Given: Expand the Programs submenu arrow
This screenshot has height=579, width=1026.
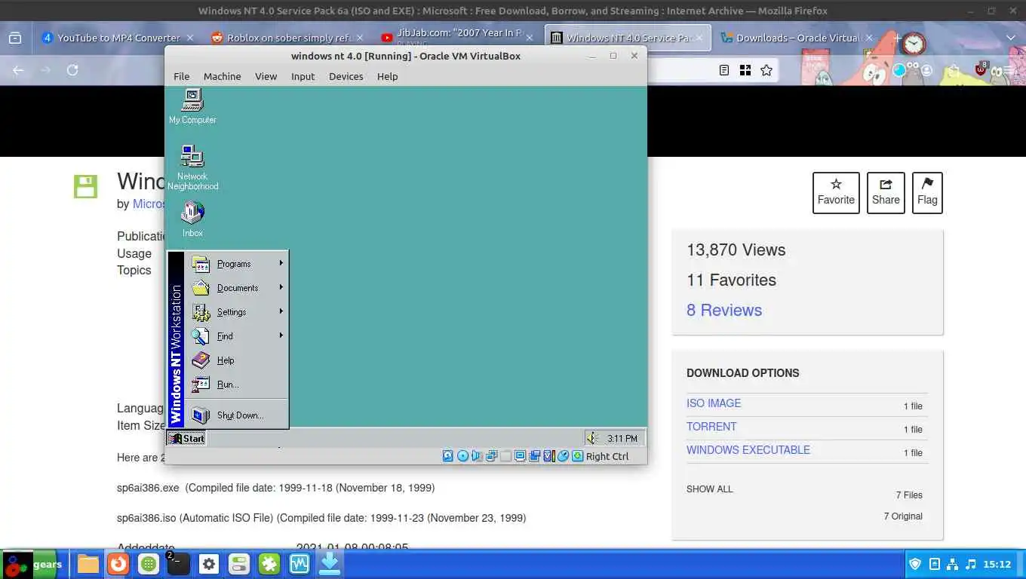Looking at the screenshot, I should (281, 263).
